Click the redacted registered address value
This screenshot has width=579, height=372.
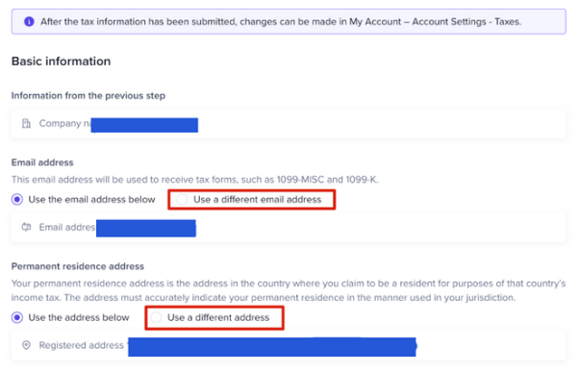pyautogui.click(x=272, y=347)
